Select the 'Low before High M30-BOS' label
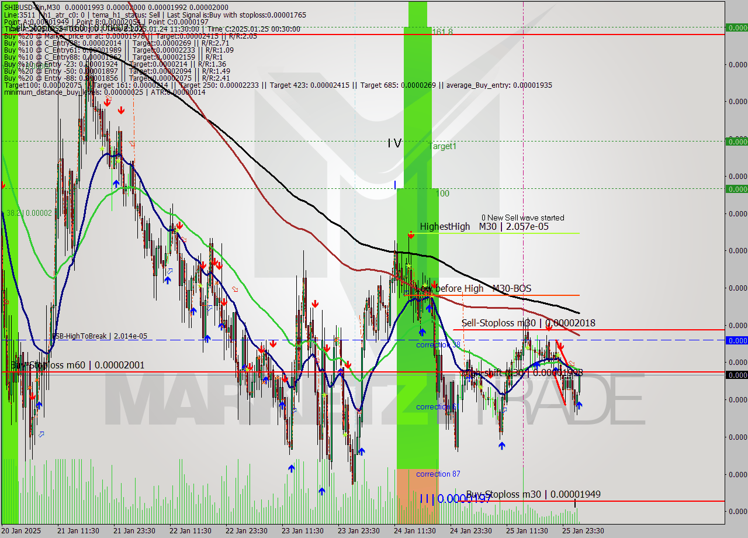The height and width of the screenshot is (538, 748). pos(475,288)
